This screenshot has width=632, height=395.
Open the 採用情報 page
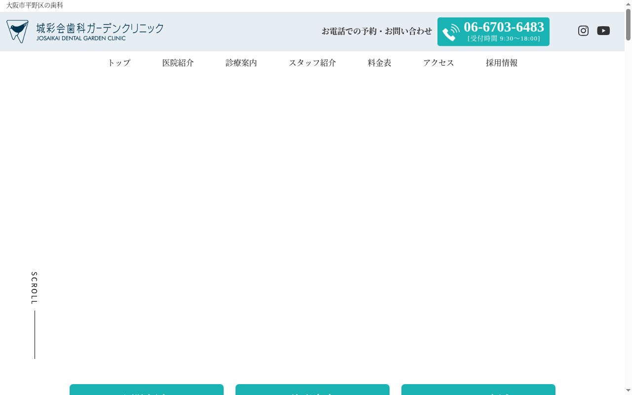[x=502, y=63]
